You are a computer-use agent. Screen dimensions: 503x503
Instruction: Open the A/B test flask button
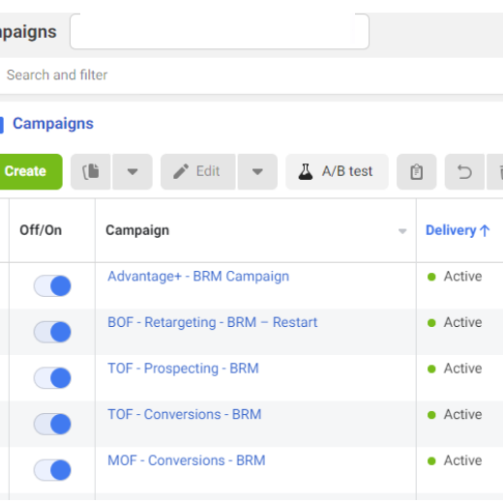[337, 171]
